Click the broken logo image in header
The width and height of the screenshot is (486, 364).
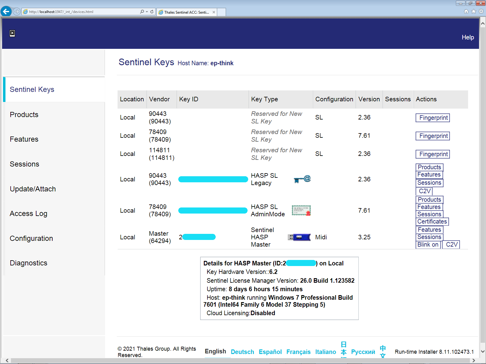[12, 33]
